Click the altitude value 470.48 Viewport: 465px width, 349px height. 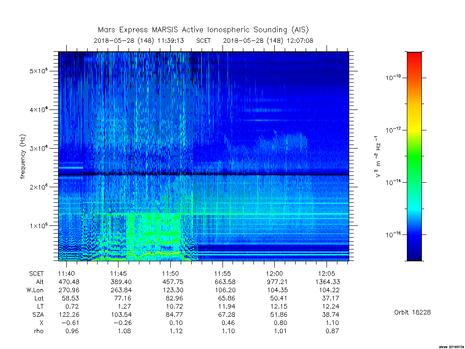69,282
